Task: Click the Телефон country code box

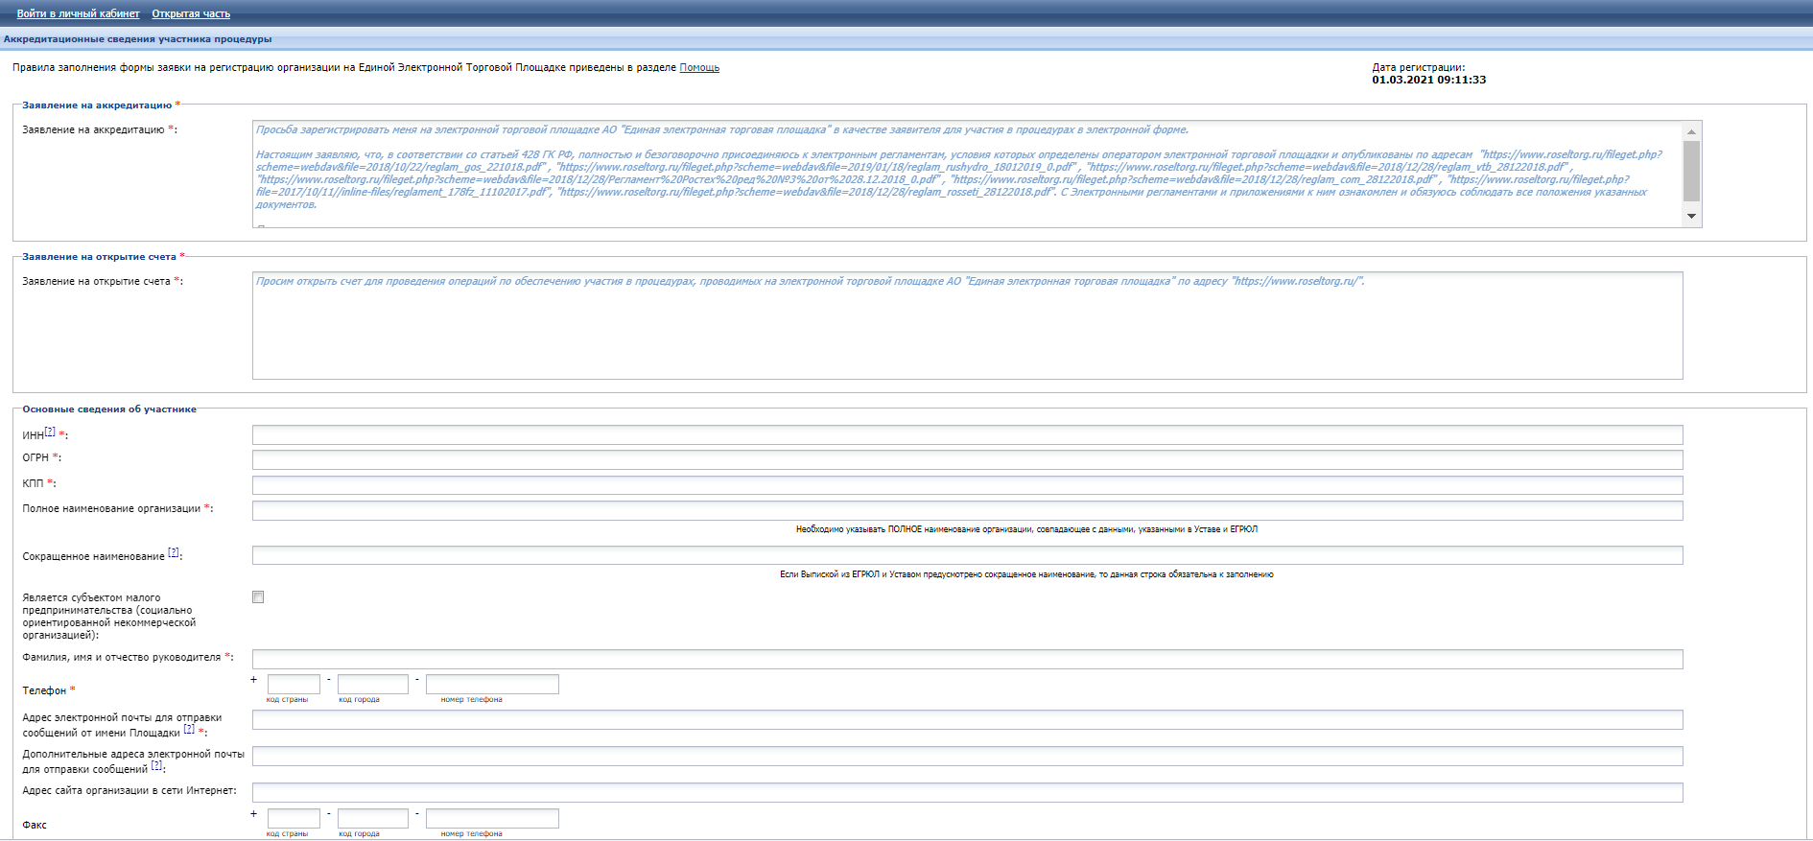Action: (294, 684)
